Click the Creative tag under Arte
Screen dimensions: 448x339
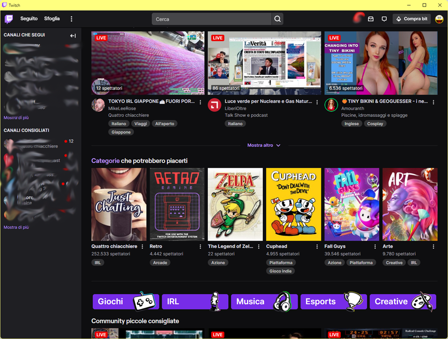click(x=394, y=263)
